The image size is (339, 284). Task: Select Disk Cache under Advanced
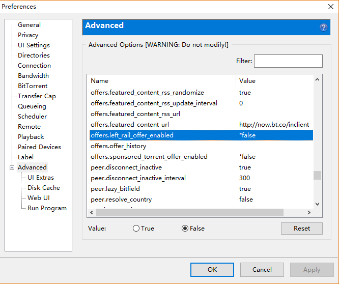click(x=43, y=188)
